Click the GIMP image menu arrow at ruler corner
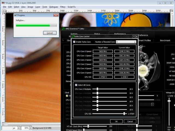 pyautogui.click(x=4, y=11)
